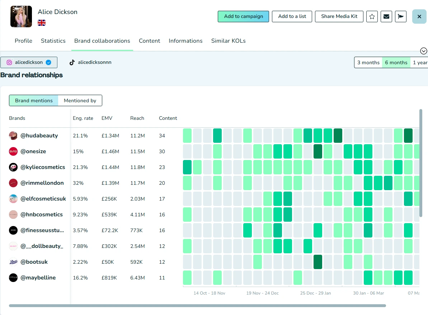Open the @bootsuk brand link
Image resolution: width=428 pixels, height=315 pixels.
point(34,262)
